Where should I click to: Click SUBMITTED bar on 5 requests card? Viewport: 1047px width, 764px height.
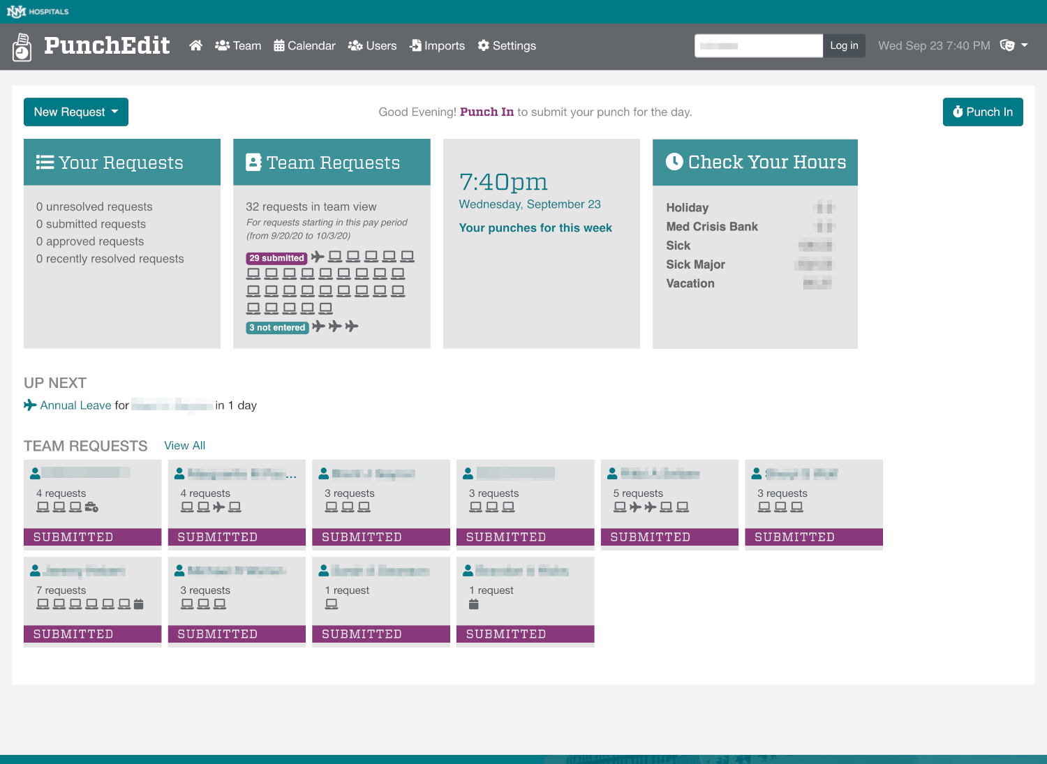[669, 537]
